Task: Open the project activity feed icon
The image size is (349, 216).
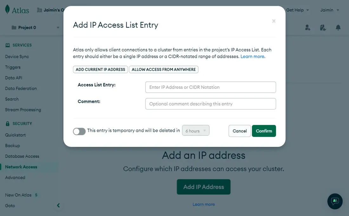Action: (323, 28)
